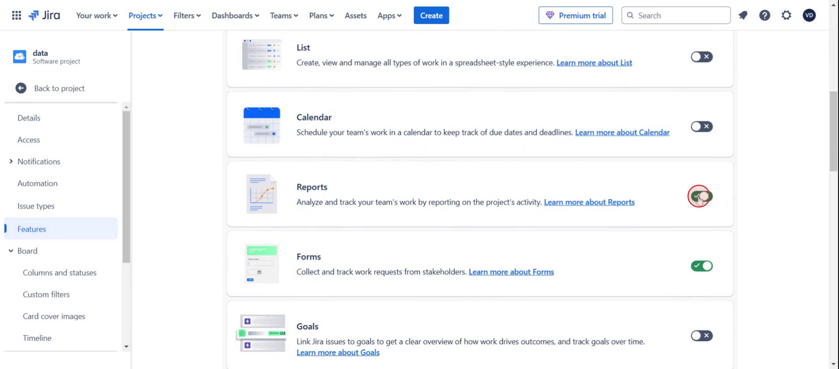
Task: Open the Projects dropdown menu
Action: [145, 15]
